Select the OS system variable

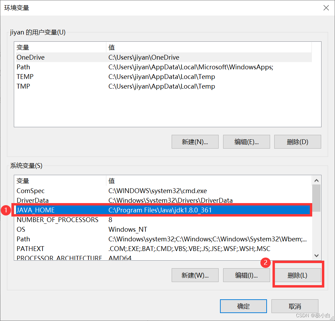coord(164,229)
